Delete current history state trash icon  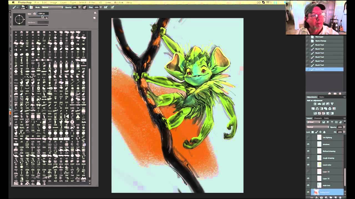click(340, 93)
